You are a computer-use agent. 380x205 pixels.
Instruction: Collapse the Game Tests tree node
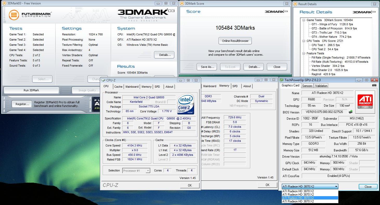click(304, 20)
